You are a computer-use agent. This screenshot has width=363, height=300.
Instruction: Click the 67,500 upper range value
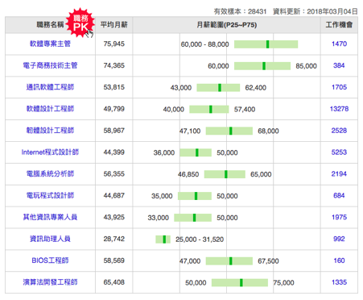coord(268,261)
